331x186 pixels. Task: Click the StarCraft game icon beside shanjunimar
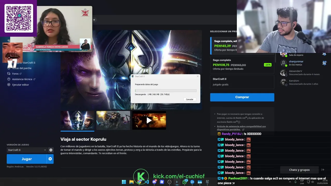point(325,63)
